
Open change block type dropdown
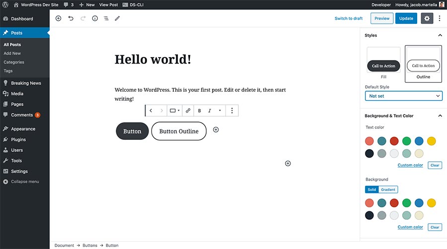click(174, 111)
